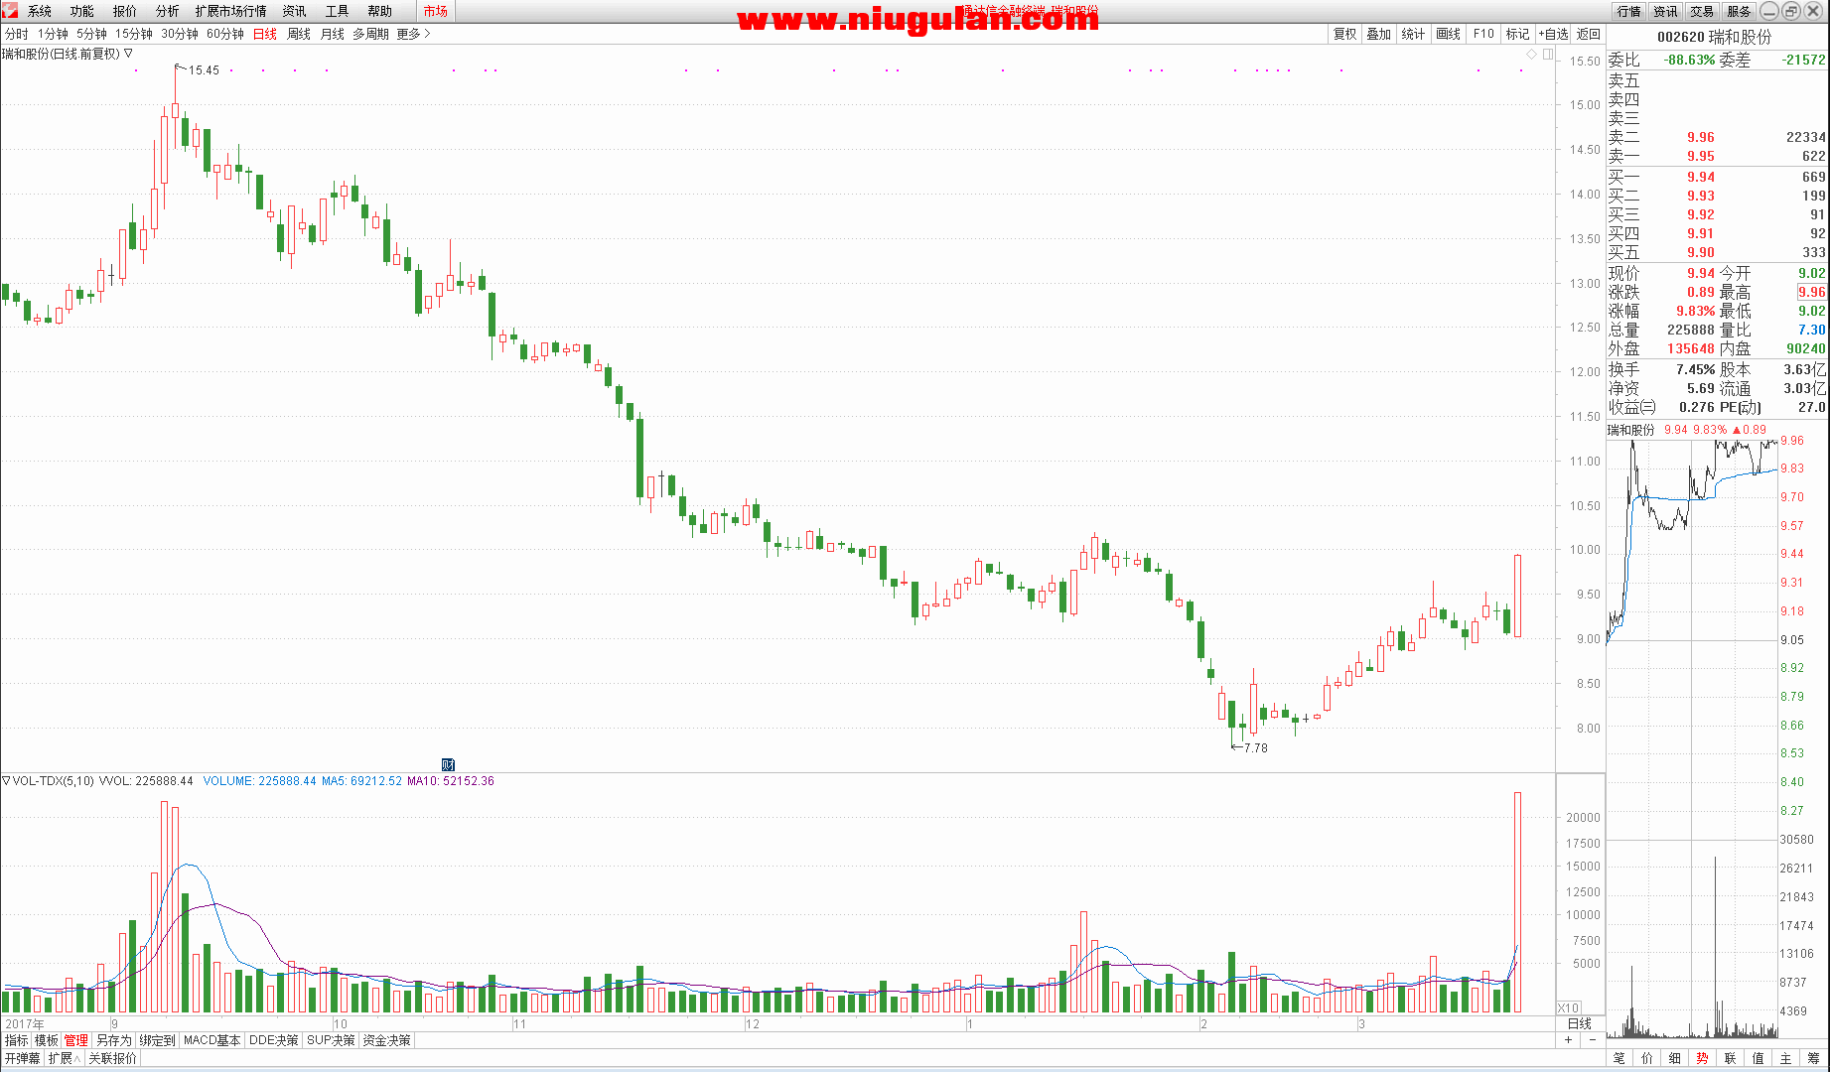Open the 工具 menu

(338, 11)
